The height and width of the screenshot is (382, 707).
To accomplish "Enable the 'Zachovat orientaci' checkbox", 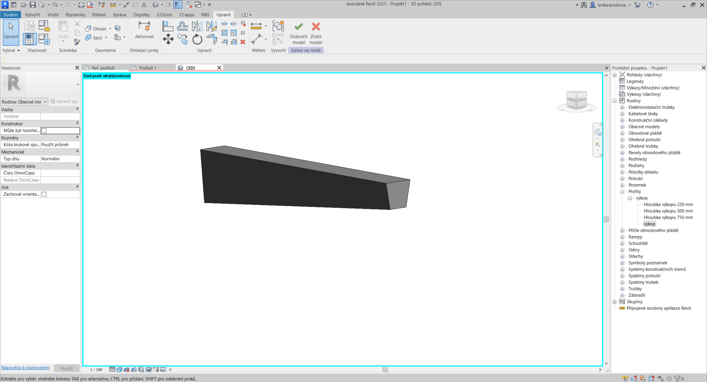I will [44, 194].
